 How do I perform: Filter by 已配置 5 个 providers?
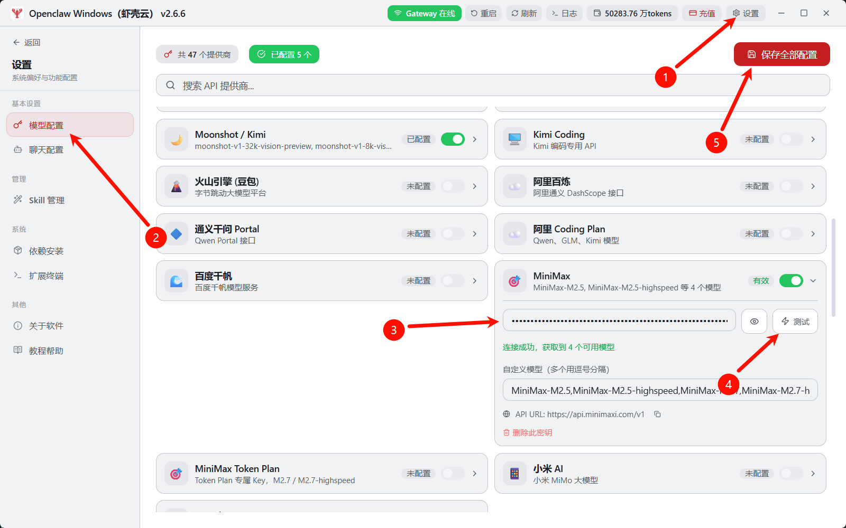[x=284, y=54]
